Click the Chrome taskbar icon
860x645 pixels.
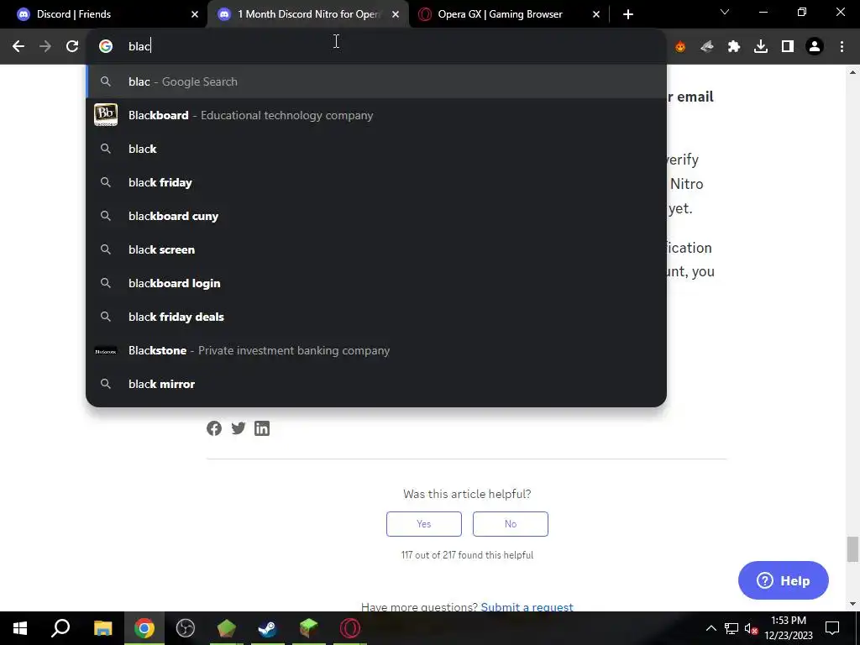[144, 628]
